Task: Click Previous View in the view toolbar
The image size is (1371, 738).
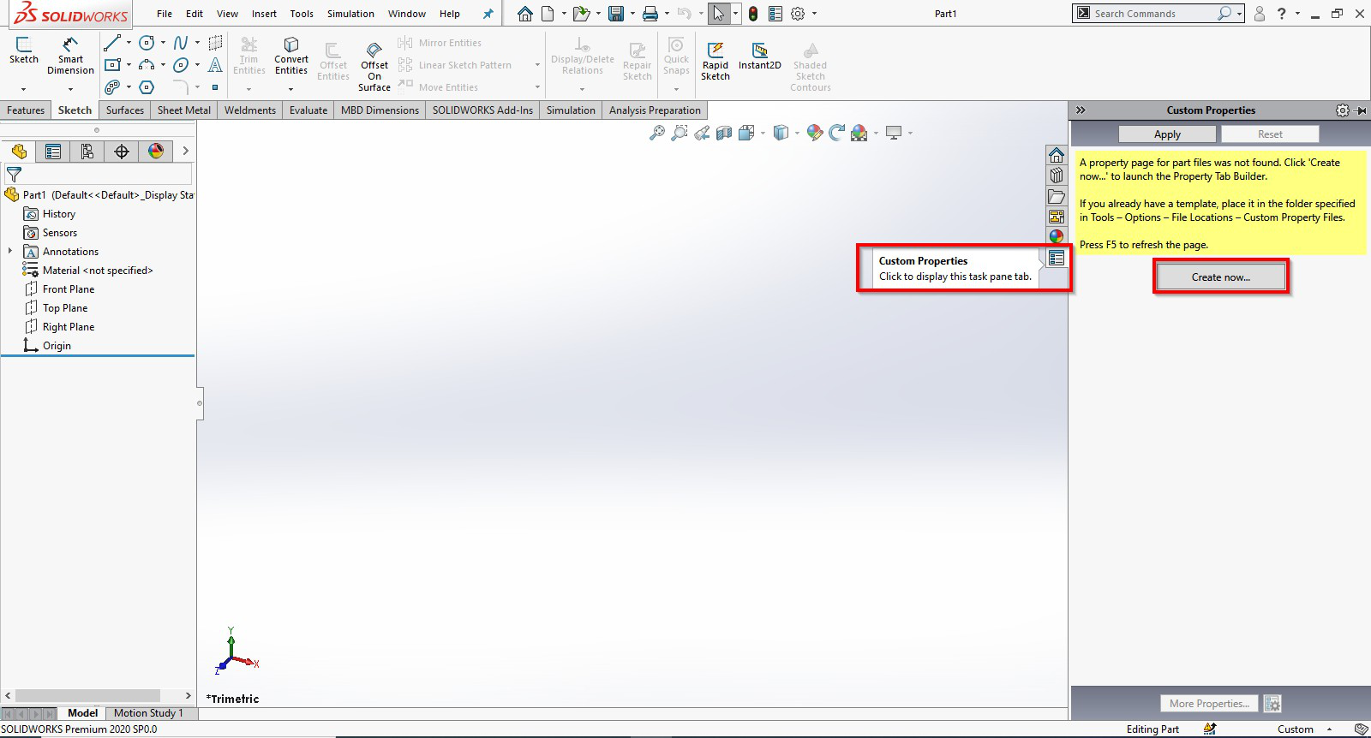Action: pos(702,133)
